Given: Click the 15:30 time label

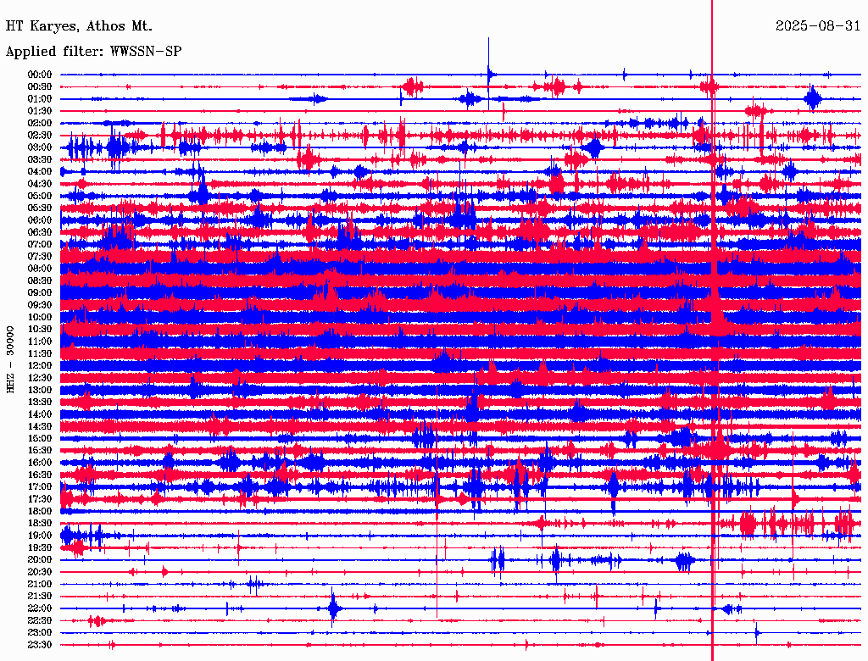Looking at the screenshot, I should (40, 450).
